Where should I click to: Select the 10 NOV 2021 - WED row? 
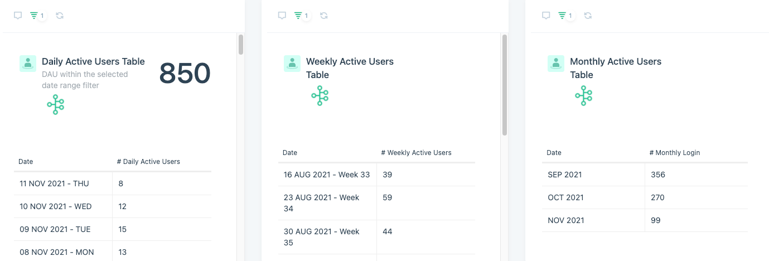(x=113, y=206)
